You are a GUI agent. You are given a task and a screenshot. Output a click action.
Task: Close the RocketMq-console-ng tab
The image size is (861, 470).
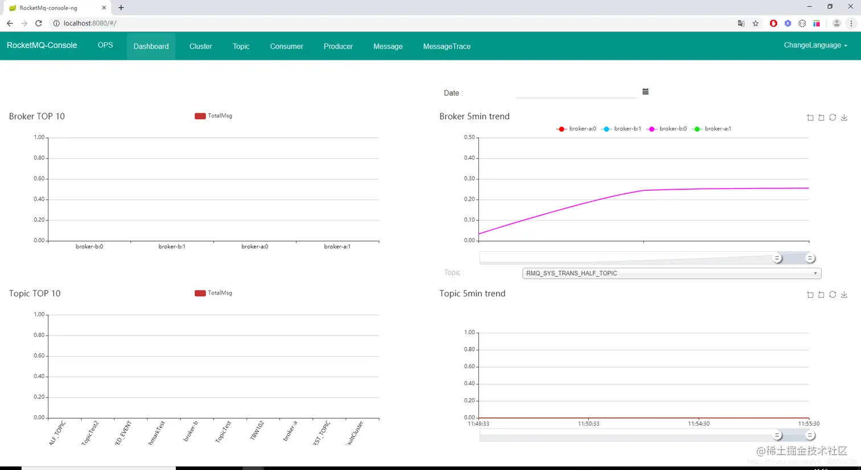point(104,8)
